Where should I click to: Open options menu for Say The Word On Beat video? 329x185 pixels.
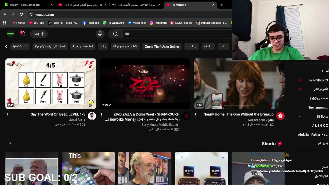(7, 115)
